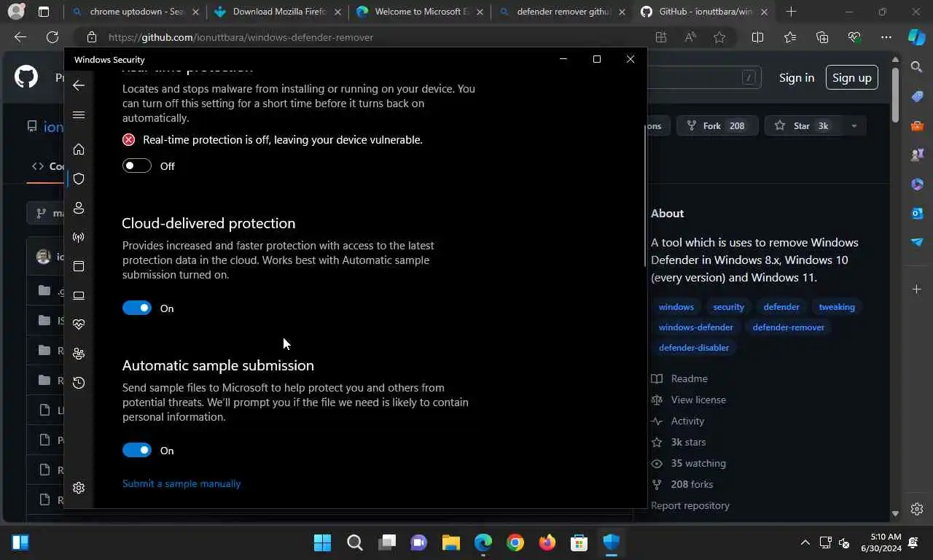Select the 'security' topic tag
Image resolution: width=933 pixels, height=560 pixels.
tap(728, 307)
